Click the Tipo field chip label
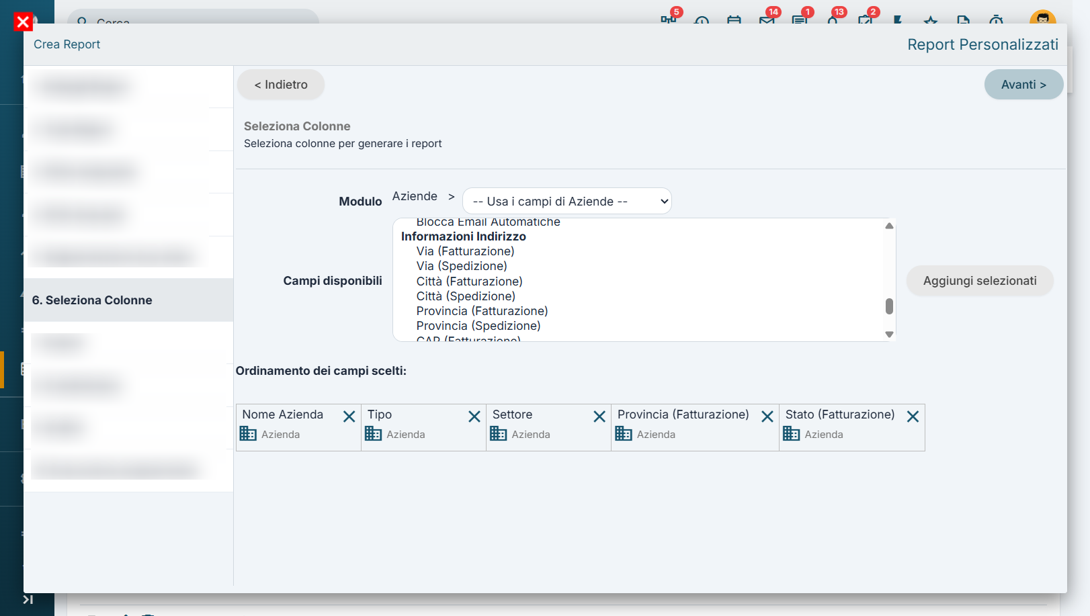 (x=380, y=414)
